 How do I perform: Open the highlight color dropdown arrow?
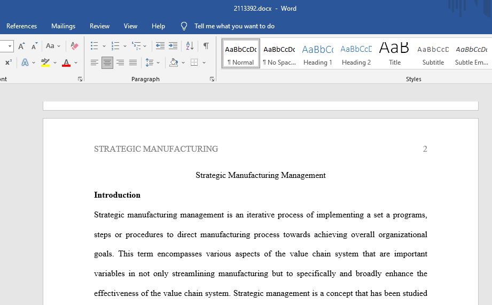[x=55, y=62]
